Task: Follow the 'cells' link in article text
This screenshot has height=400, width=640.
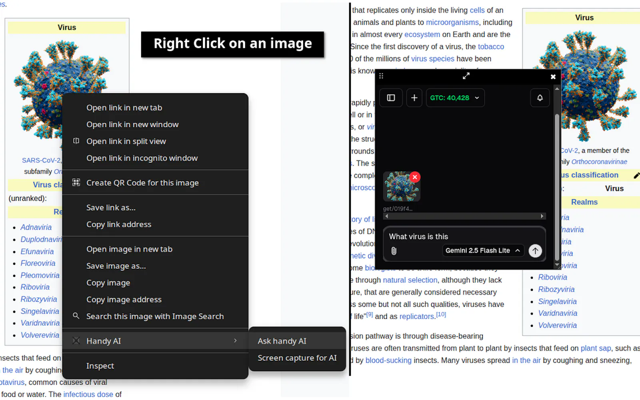Action: point(477,10)
